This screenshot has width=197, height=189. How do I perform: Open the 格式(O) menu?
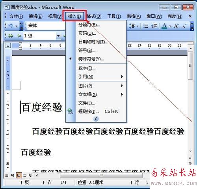pos(94,16)
